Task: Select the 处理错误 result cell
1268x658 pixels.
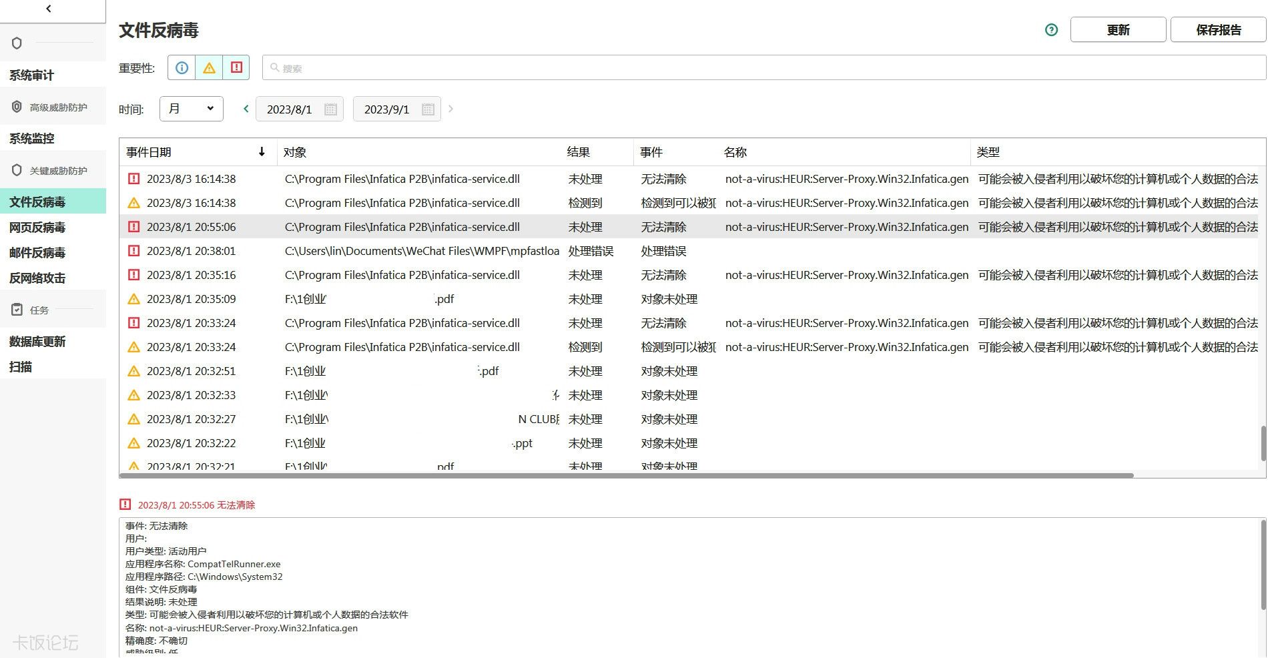Action: (x=591, y=251)
